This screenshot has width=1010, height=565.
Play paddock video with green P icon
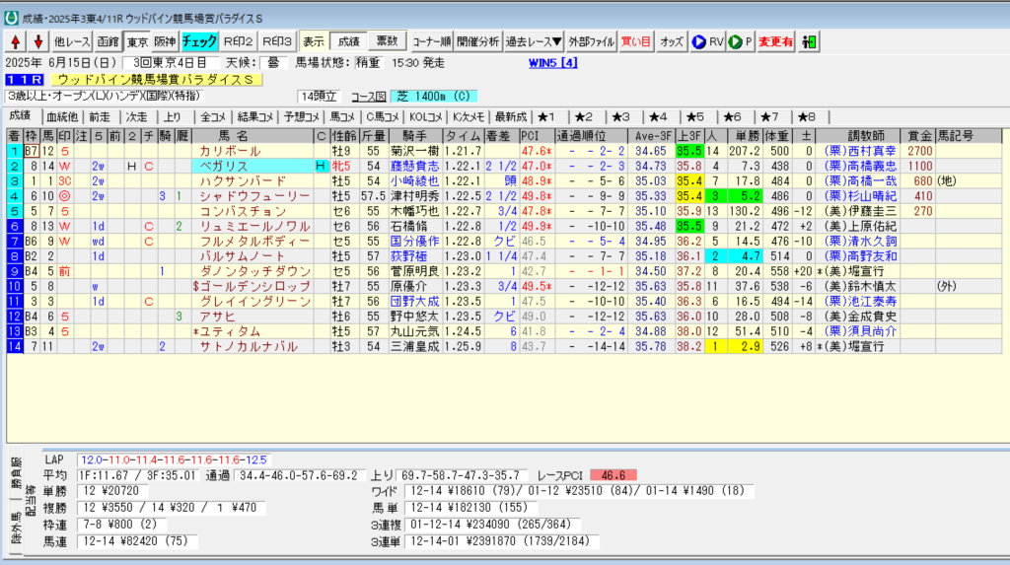pos(740,41)
